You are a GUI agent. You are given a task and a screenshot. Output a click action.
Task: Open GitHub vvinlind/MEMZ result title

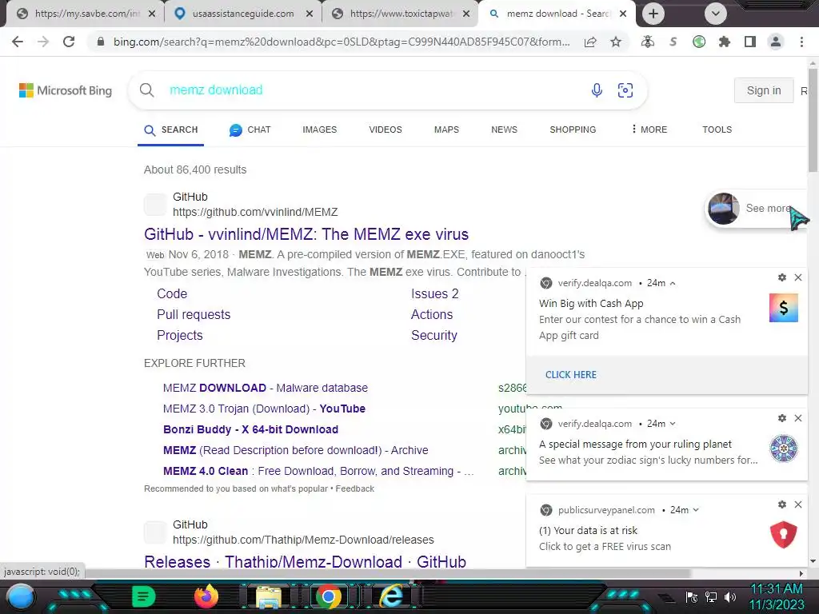(306, 234)
